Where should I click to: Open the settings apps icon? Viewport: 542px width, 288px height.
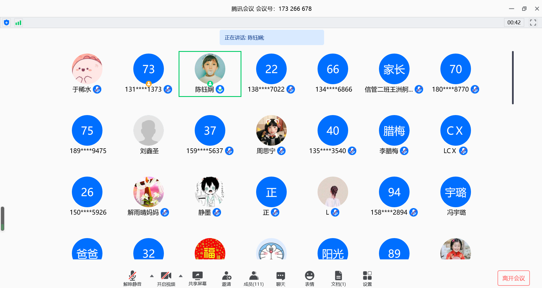click(x=367, y=278)
